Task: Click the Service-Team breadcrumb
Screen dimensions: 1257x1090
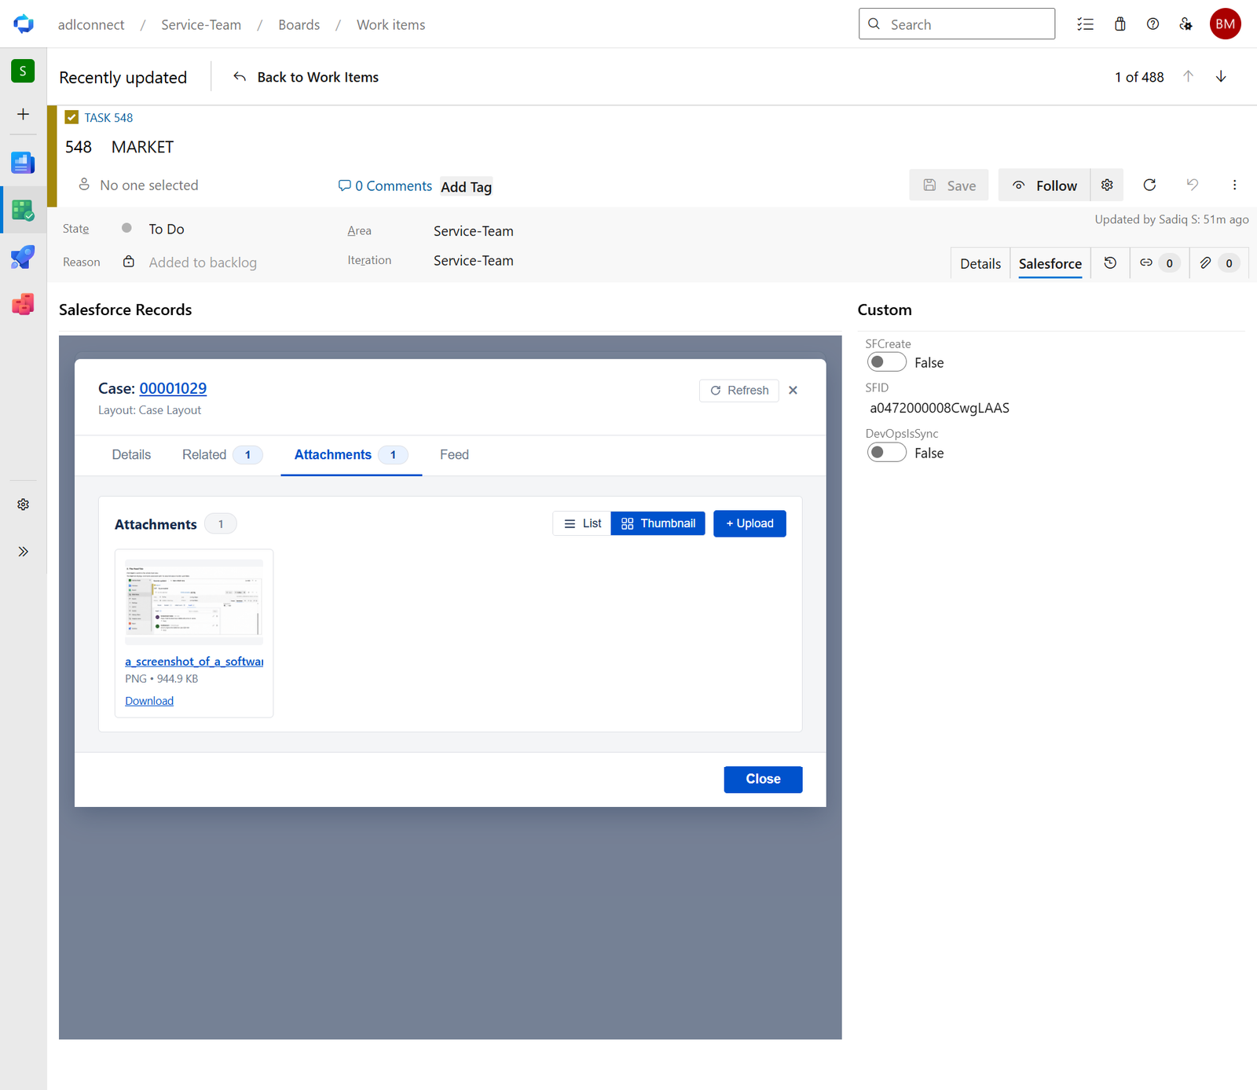Action: click(x=201, y=24)
